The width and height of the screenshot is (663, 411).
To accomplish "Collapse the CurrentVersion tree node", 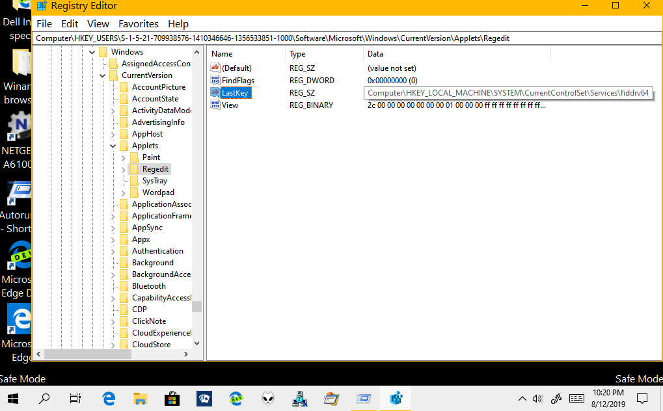I will point(102,75).
